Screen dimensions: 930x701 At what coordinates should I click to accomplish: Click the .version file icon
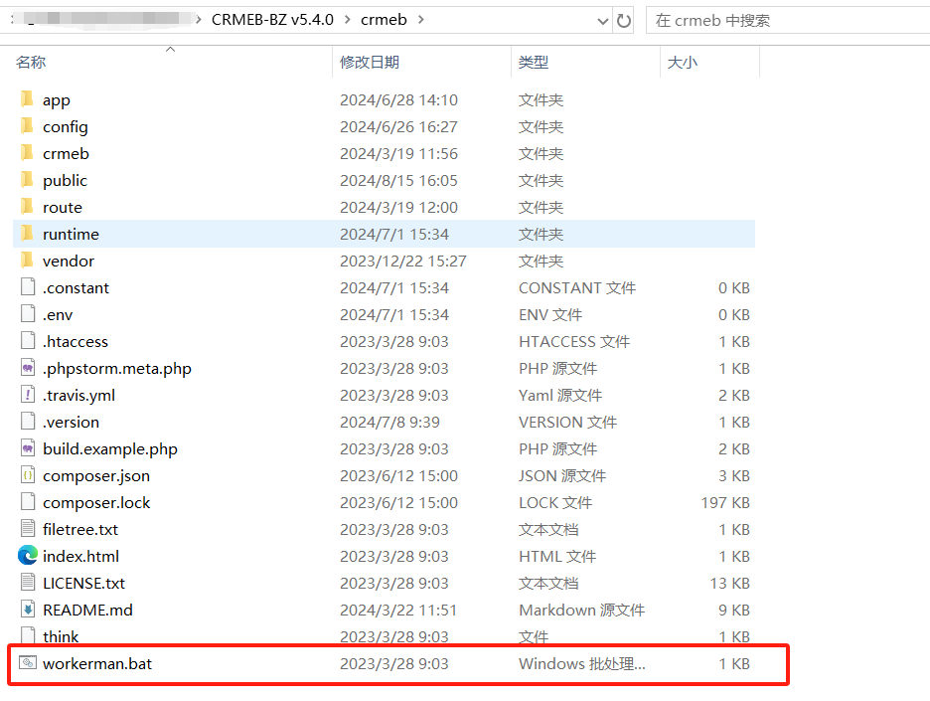coord(28,421)
